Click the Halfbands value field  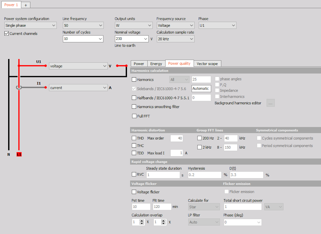point(201,98)
